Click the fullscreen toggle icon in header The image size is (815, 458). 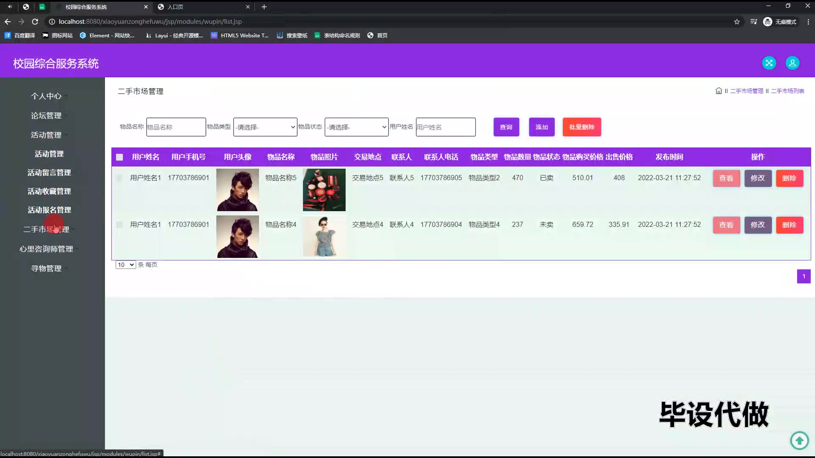click(x=769, y=63)
